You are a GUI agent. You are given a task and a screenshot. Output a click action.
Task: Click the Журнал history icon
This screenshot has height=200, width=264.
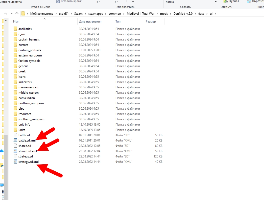point(226,1)
